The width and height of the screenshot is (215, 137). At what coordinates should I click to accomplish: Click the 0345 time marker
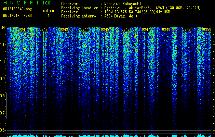point(105,29)
